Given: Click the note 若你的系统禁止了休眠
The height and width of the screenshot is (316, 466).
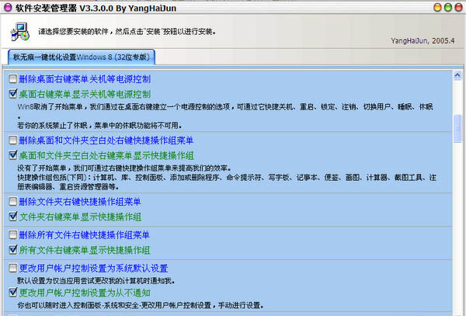Looking at the screenshot, I should click(99, 126).
